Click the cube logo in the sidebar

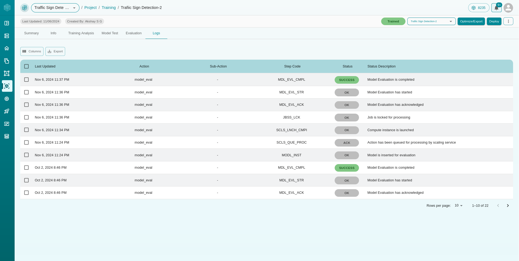tap(7, 8)
